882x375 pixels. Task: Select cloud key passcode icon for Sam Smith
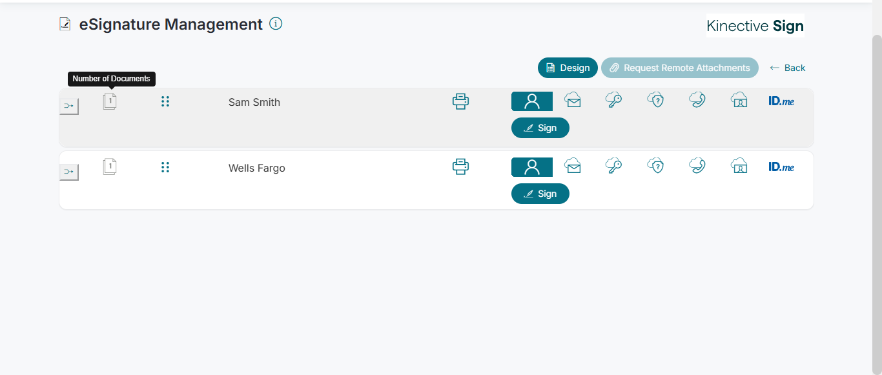coord(613,100)
